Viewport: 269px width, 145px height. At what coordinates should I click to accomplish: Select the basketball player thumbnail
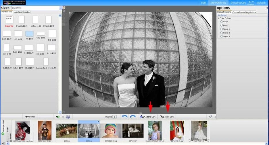pyautogui.click(x=45, y=130)
